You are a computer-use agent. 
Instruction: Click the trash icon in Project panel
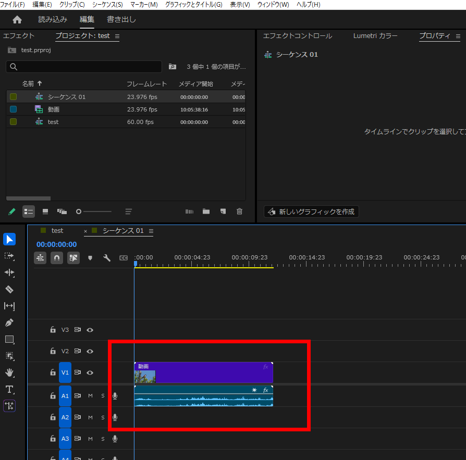coord(240,212)
